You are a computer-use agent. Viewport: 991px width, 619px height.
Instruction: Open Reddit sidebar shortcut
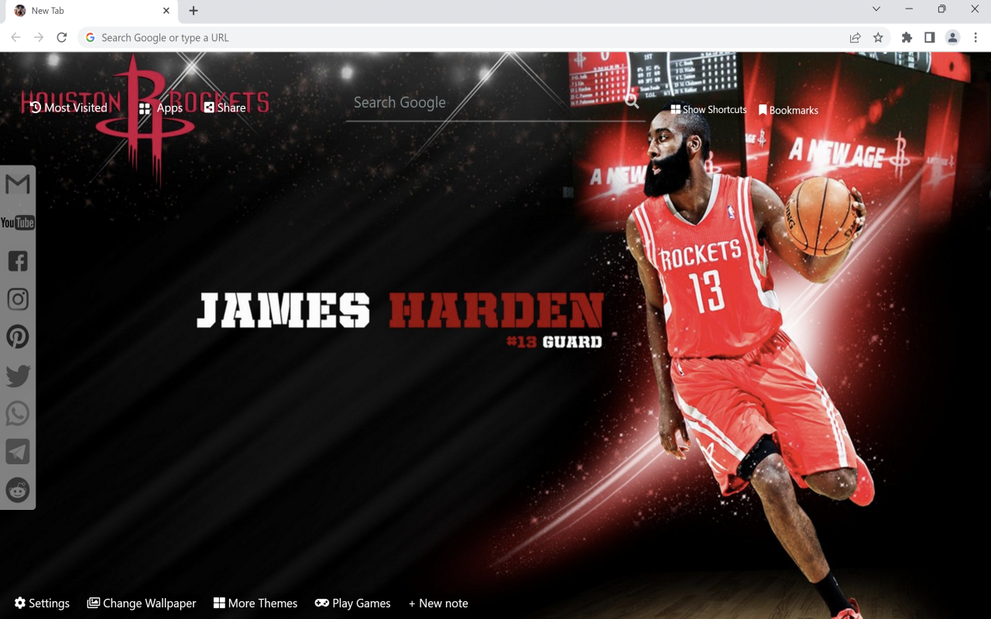(x=18, y=489)
